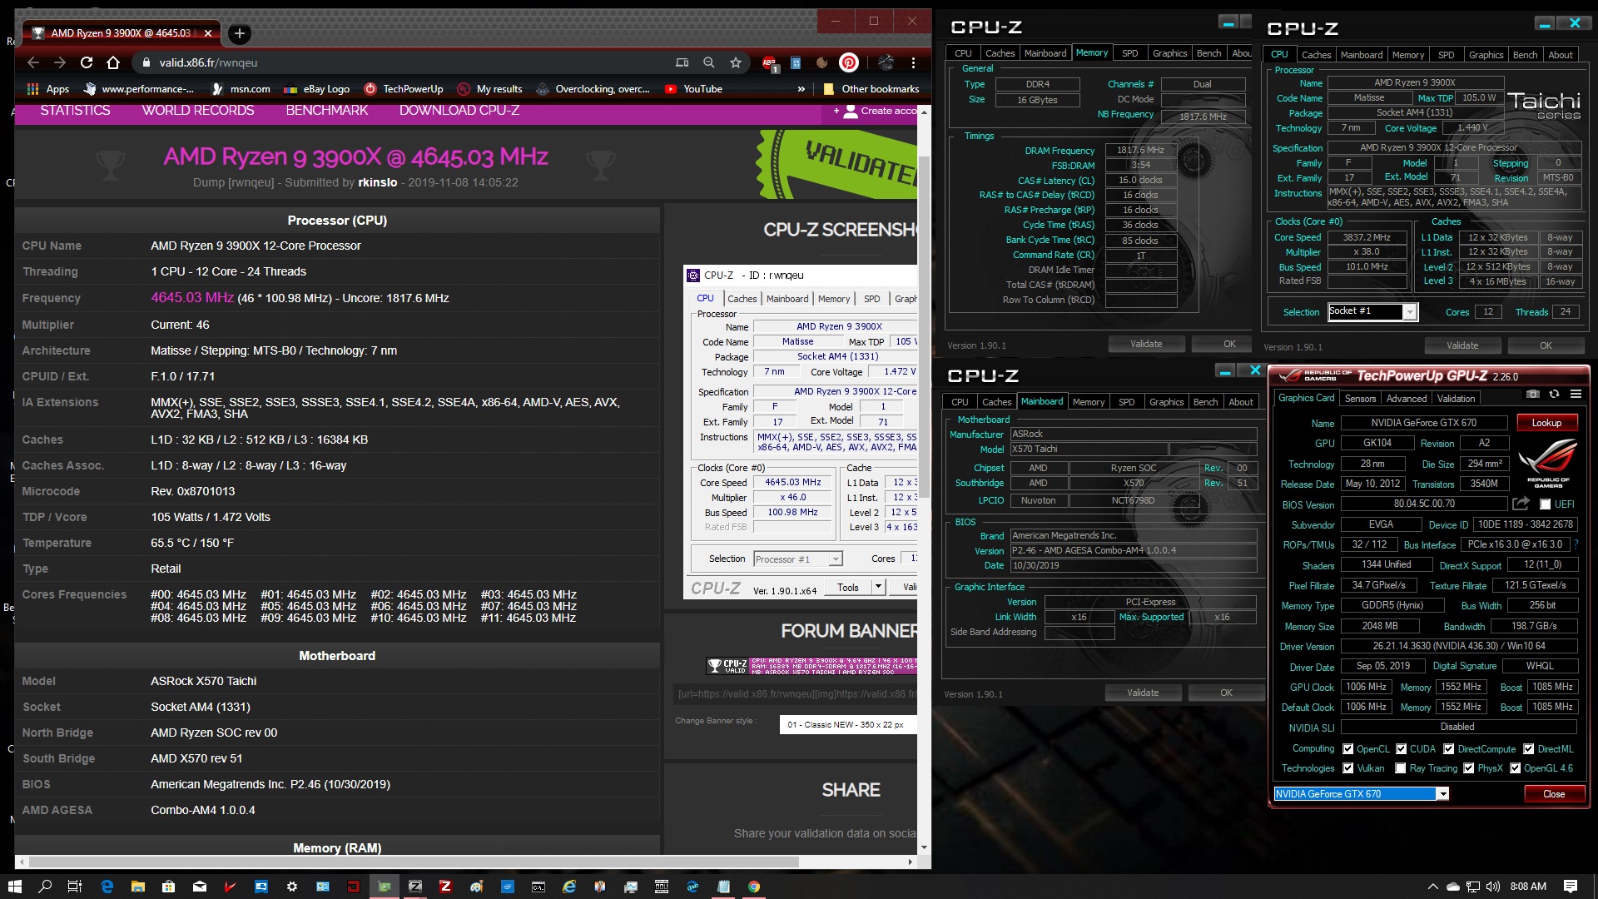Screen dimensions: 1598x899
Task: Toggle the OpenGL 4.6 checkbox
Action: point(1516,768)
